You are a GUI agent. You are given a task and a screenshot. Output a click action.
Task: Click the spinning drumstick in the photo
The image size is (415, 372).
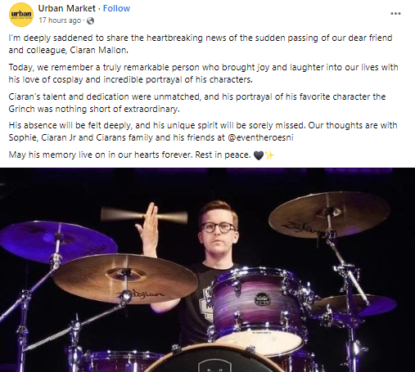(144, 214)
